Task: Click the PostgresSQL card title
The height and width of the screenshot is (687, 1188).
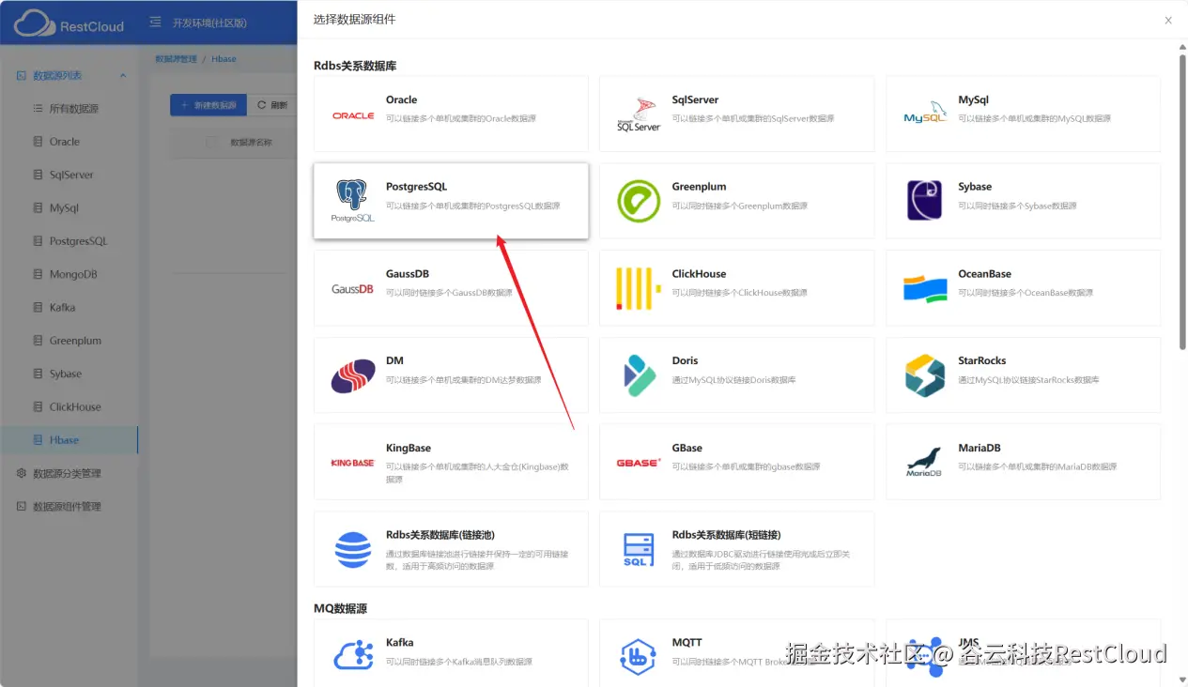Action: [416, 187]
